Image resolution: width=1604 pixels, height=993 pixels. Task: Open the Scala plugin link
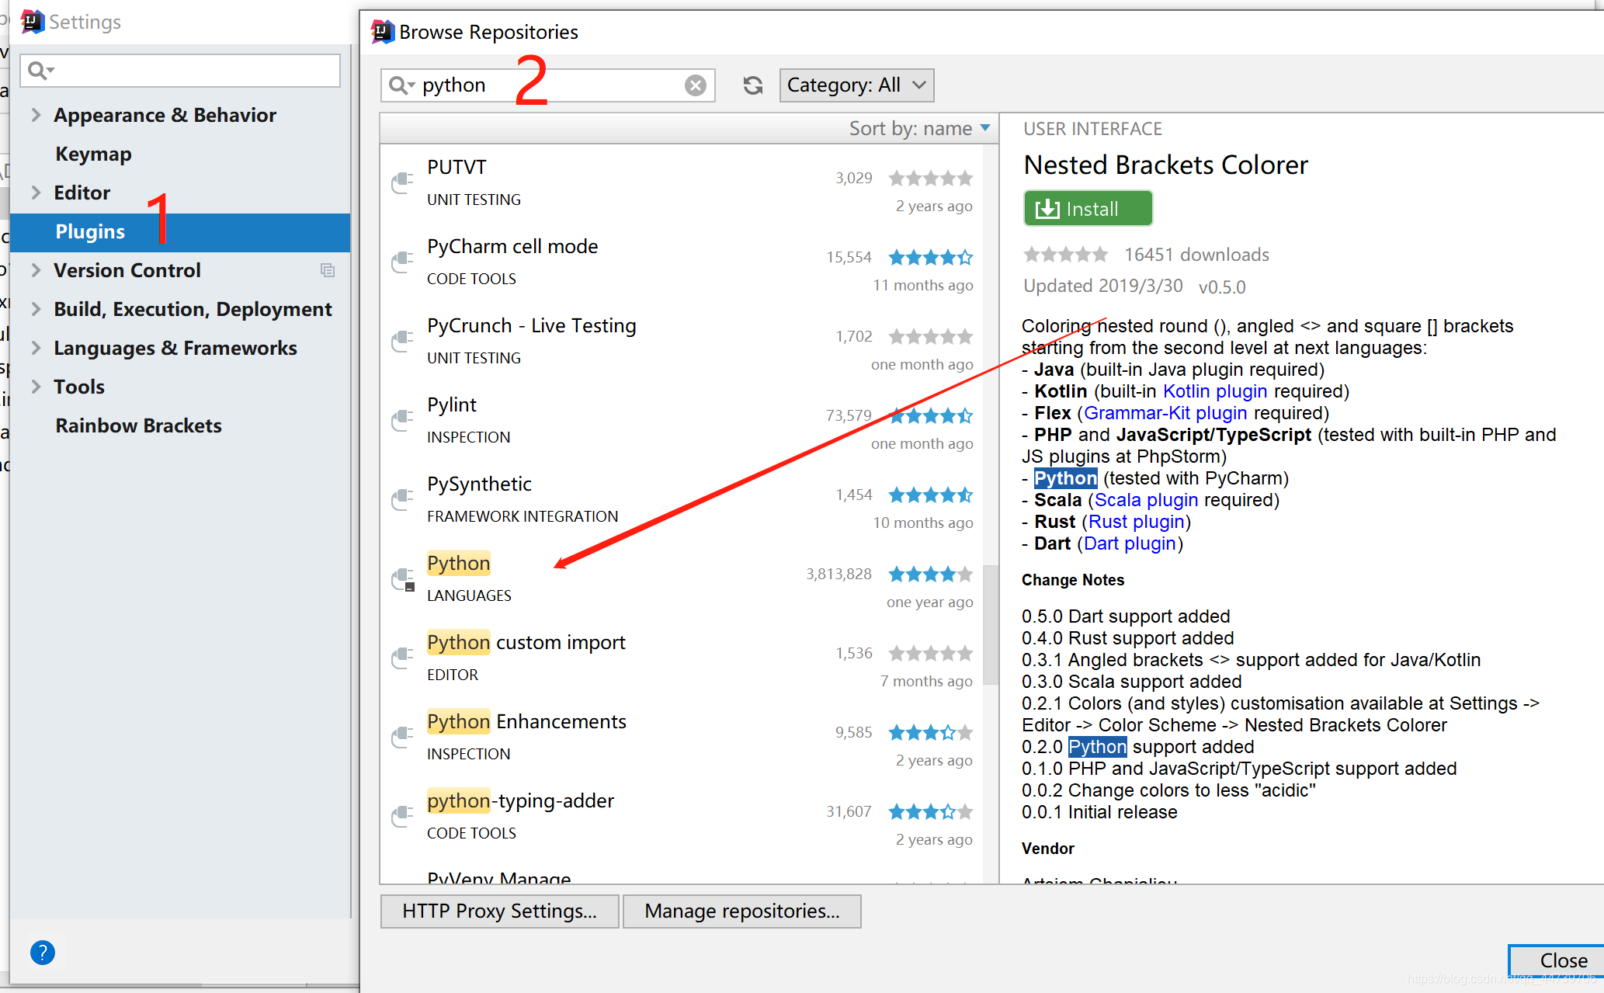tap(1146, 500)
